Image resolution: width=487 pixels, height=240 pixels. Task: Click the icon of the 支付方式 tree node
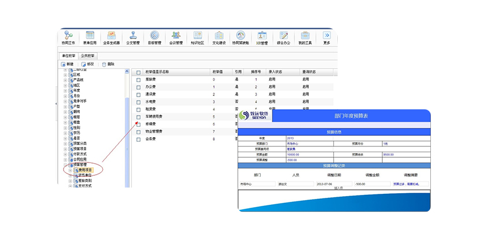click(76, 186)
